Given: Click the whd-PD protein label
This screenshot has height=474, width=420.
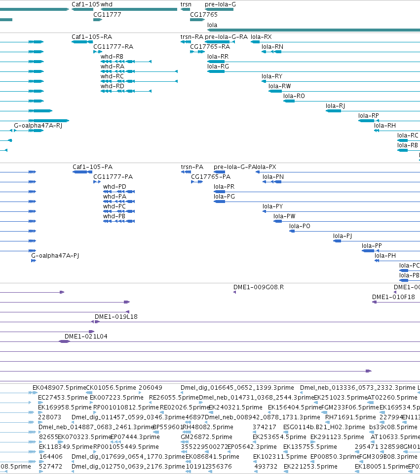Looking at the screenshot, I should (x=115, y=187).
